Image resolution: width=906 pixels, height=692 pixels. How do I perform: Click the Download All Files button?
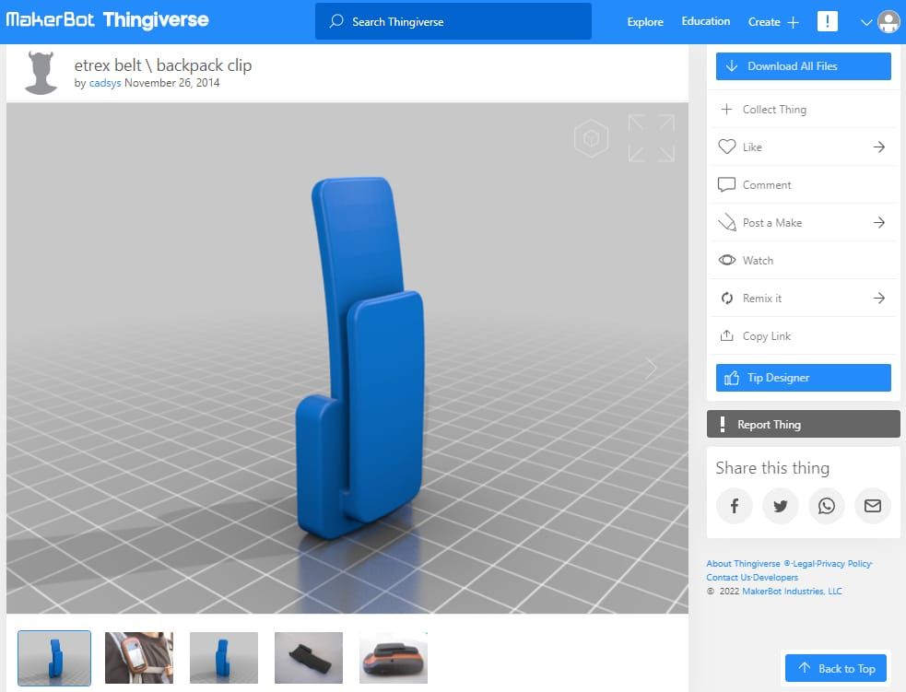pos(803,65)
